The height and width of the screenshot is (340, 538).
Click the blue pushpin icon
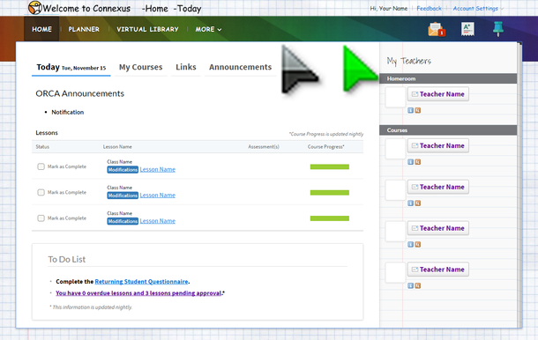coord(497,29)
